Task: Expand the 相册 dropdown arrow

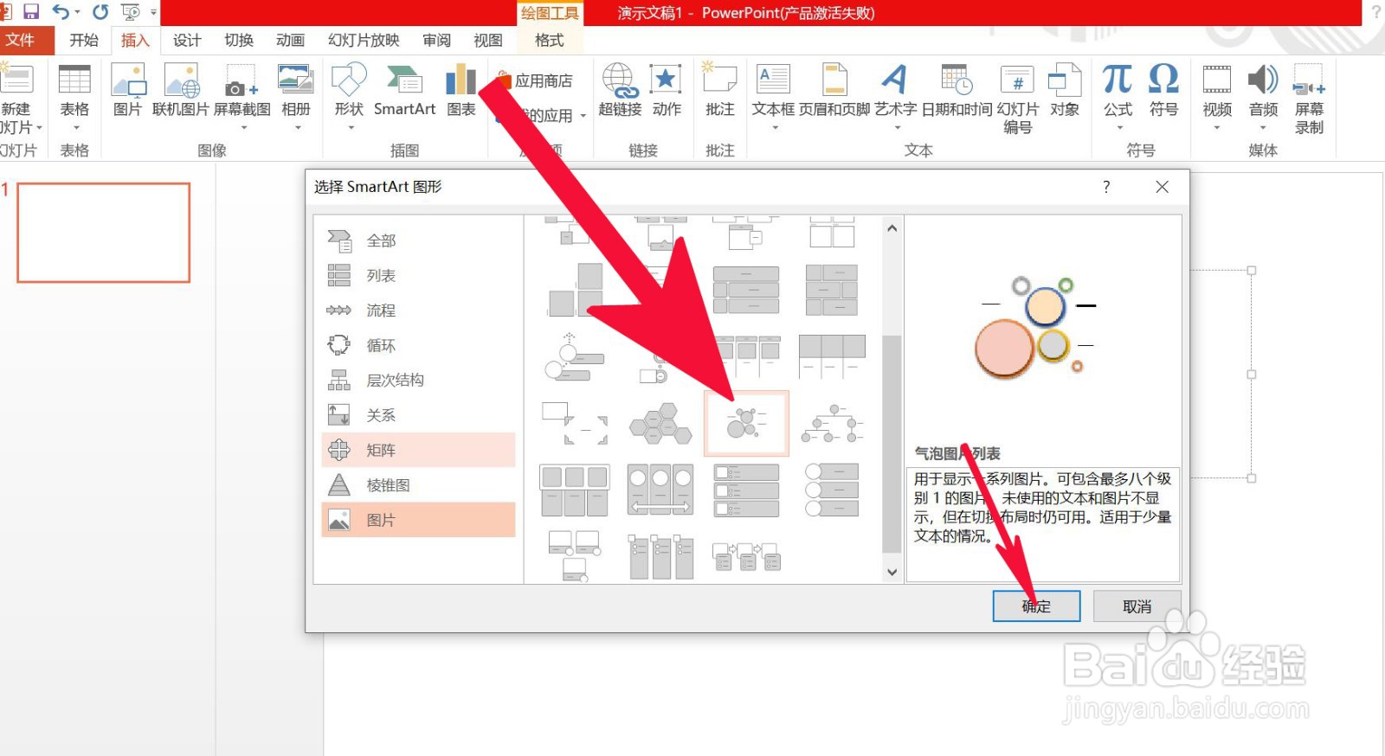Action: tap(298, 128)
